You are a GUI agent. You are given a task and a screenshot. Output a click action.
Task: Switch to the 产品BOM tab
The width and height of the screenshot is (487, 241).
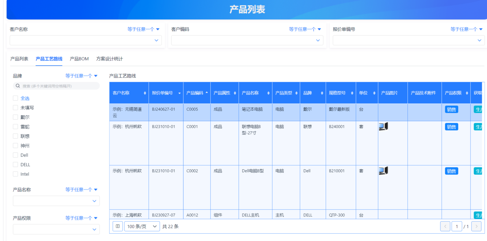(x=79, y=59)
